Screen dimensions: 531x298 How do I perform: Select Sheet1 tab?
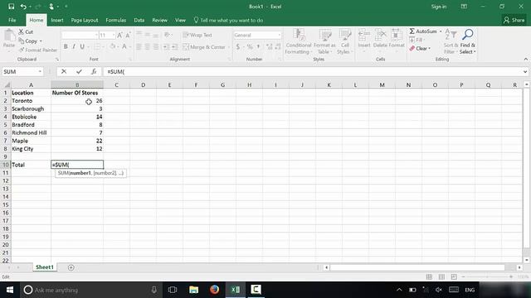pyautogui.click(x=45, y=267)
